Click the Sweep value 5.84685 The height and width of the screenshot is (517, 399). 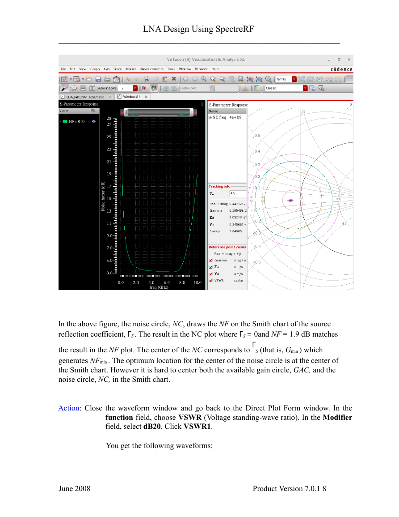236,231
